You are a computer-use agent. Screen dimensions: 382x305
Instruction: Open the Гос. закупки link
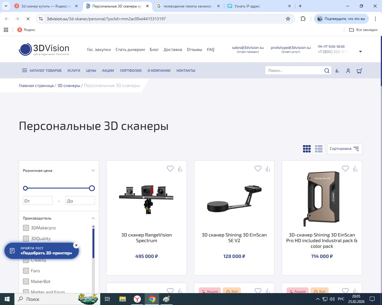[x=99, y=50]
